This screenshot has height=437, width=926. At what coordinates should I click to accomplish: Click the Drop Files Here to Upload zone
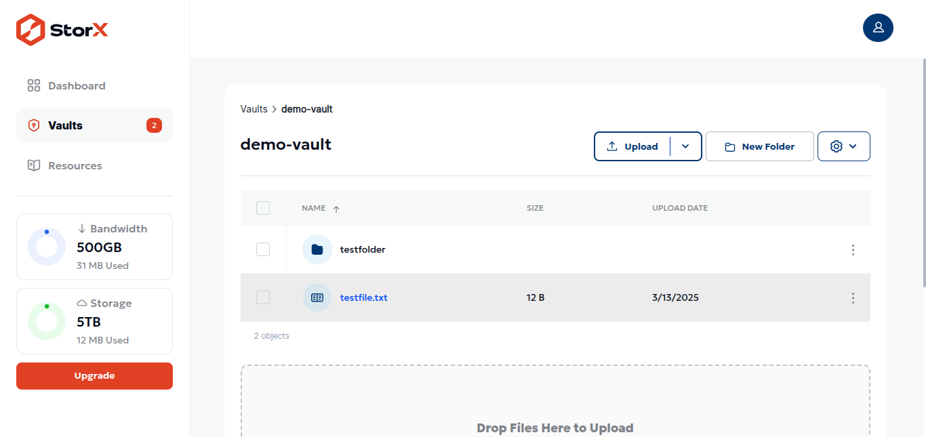(x=555, y=401)
